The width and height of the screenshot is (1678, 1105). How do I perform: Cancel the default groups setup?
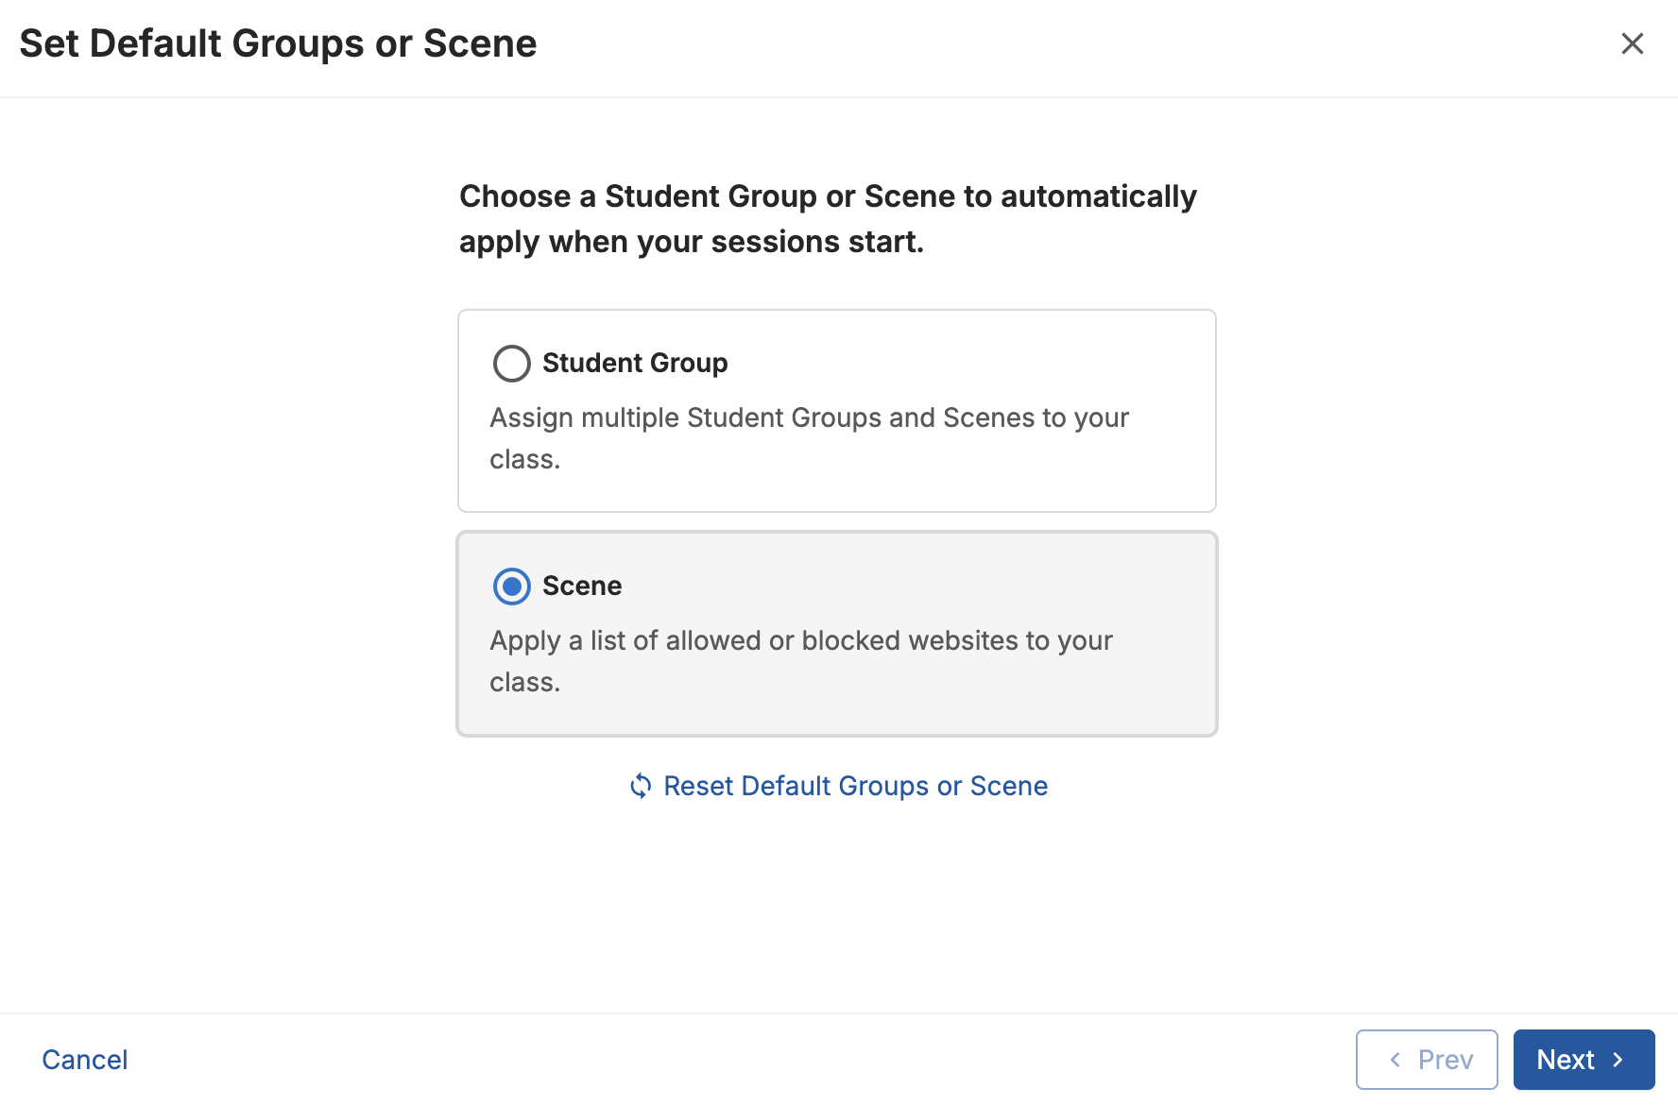tap(85, 1060)
